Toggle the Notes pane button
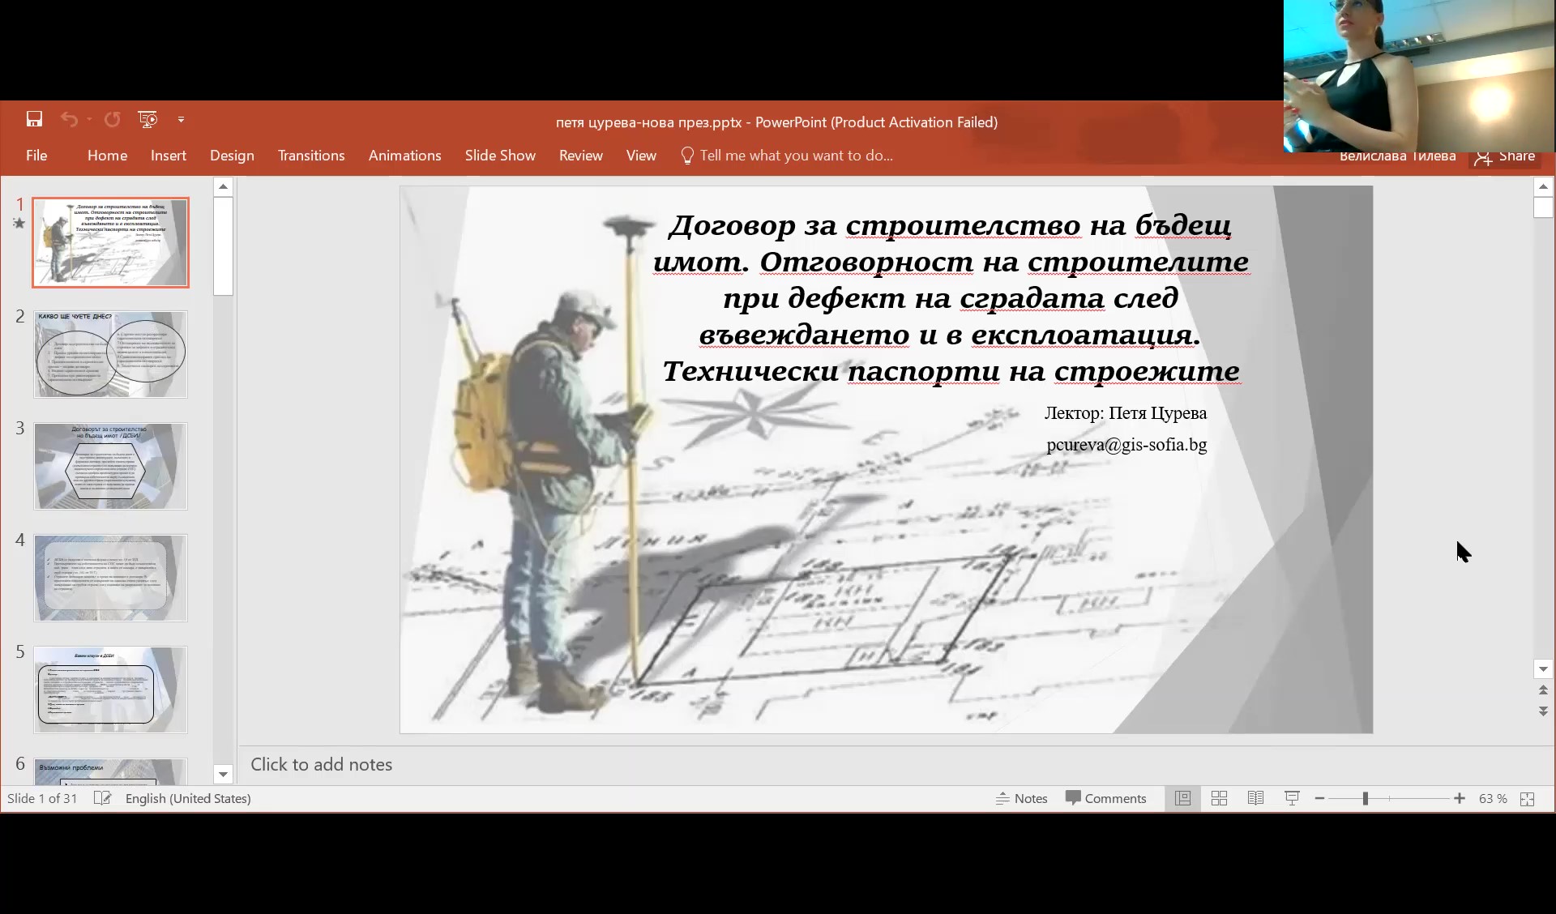1556x914 pixels. [x=1022, y=799]
